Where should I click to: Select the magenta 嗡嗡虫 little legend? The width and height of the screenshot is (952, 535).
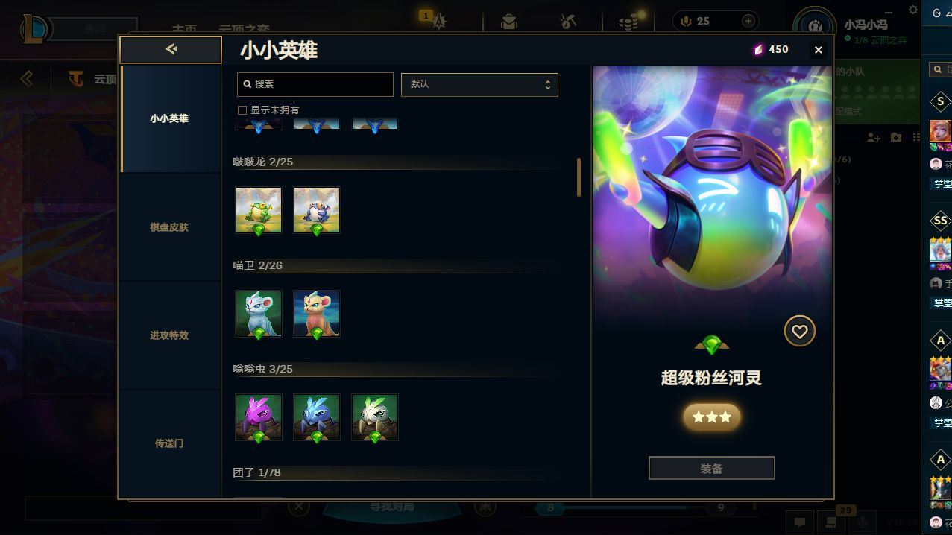[x=259, y=417]
